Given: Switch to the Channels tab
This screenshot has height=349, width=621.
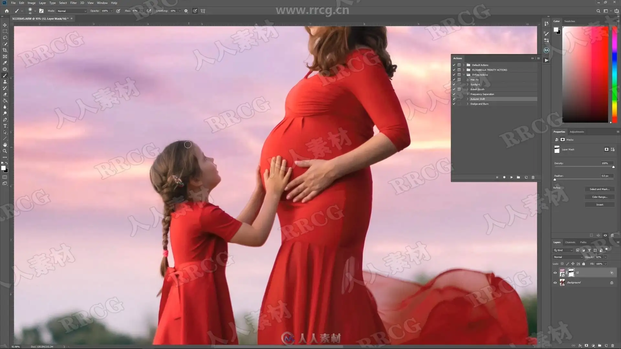Looking at the screenshot, I should tap(570, 242).
